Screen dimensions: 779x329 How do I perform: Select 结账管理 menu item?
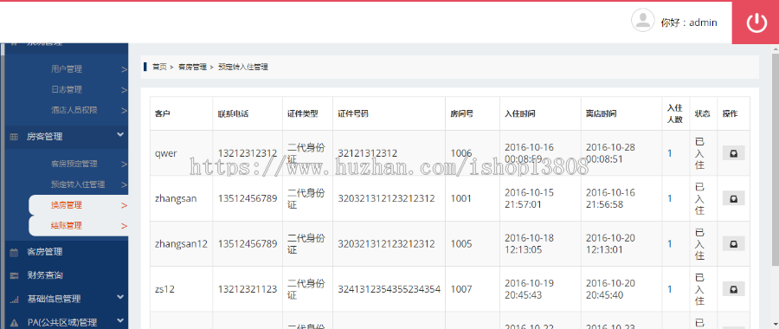point(67,225)
